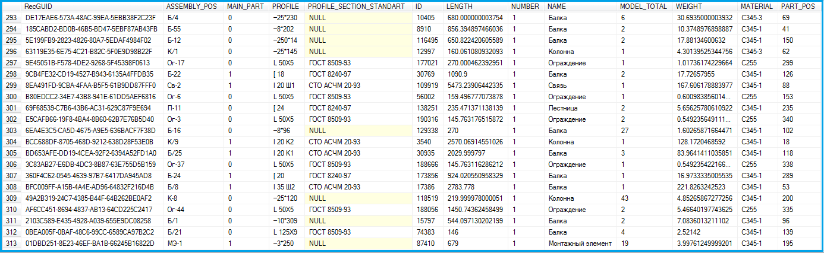Select the PROFILE_SECTION_STANDART column header
Image resolution: width=824 pixels, height=253 pixels.
pyautogui.click(x=359, y=7)
